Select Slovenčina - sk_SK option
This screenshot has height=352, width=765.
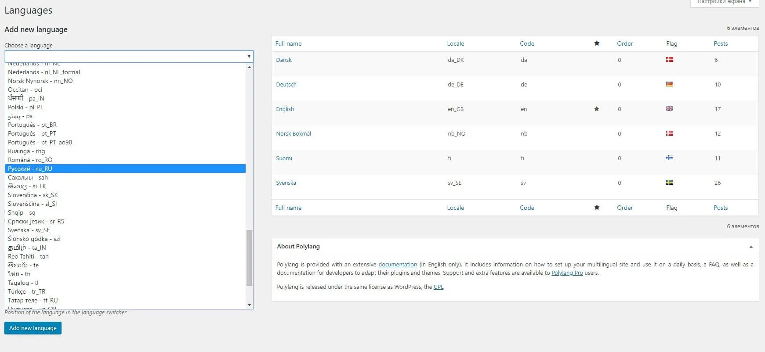tap(125, 195)
